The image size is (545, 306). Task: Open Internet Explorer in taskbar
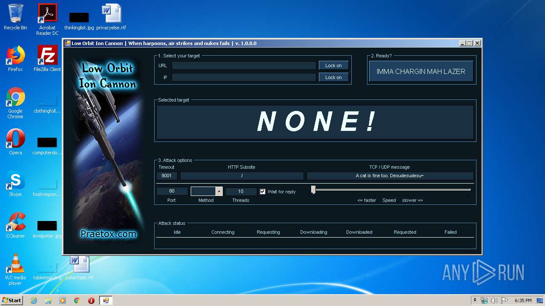(x=34, y=300)
